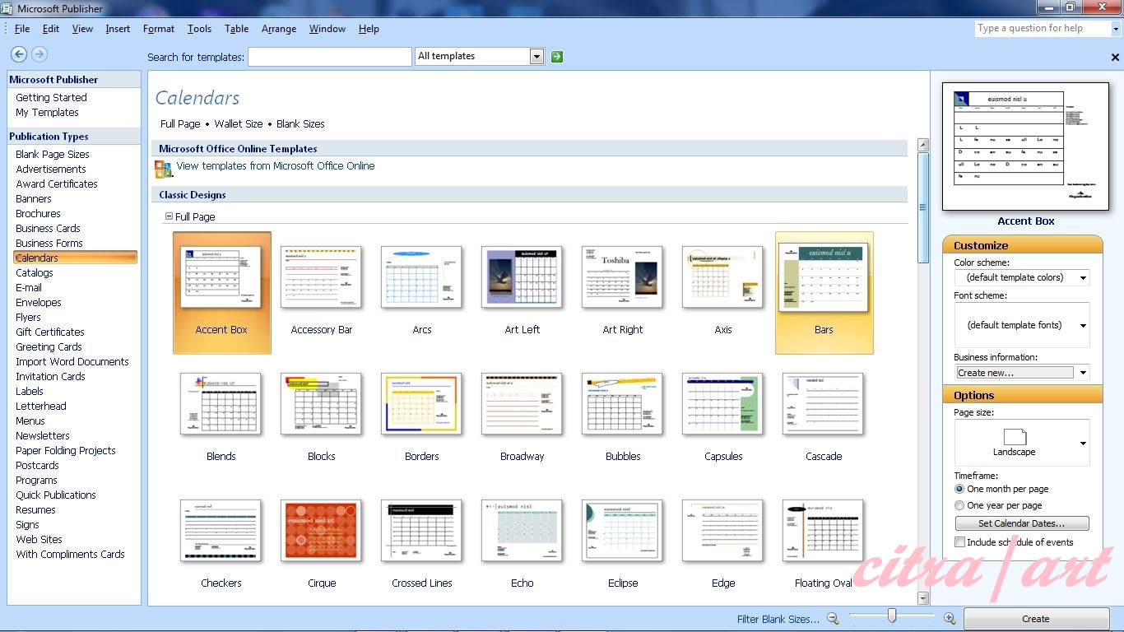Click the Create button
1124x632 pixels.
pos(1035,619)
